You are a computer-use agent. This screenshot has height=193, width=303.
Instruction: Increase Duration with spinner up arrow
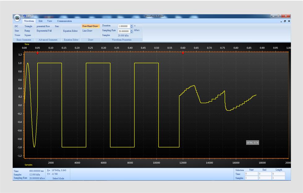(132, 25)
